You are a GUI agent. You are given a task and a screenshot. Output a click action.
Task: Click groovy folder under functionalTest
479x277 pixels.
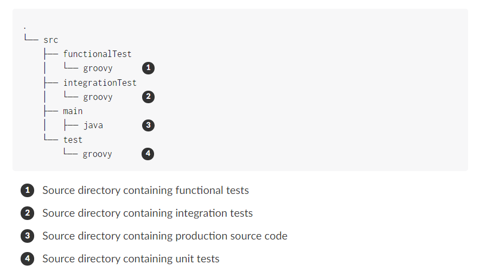(98, 68)
